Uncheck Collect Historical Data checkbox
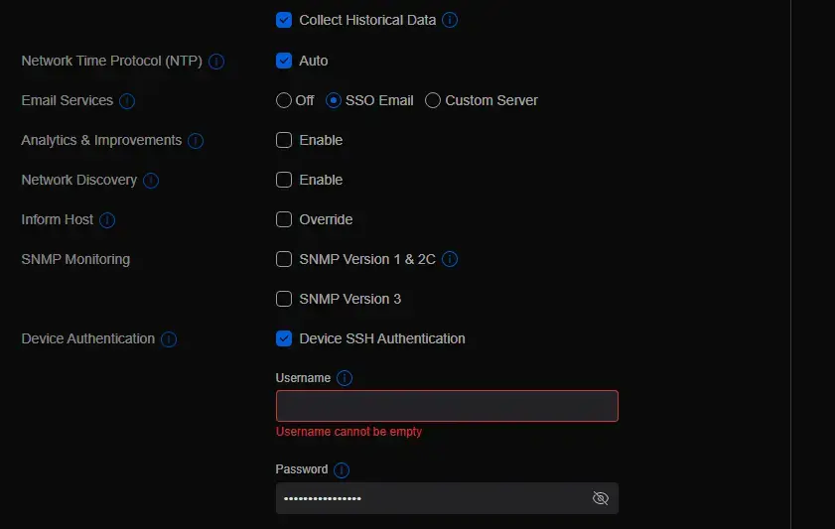The width and height of the screenshot is (835, 529). (x=284, y=20)
